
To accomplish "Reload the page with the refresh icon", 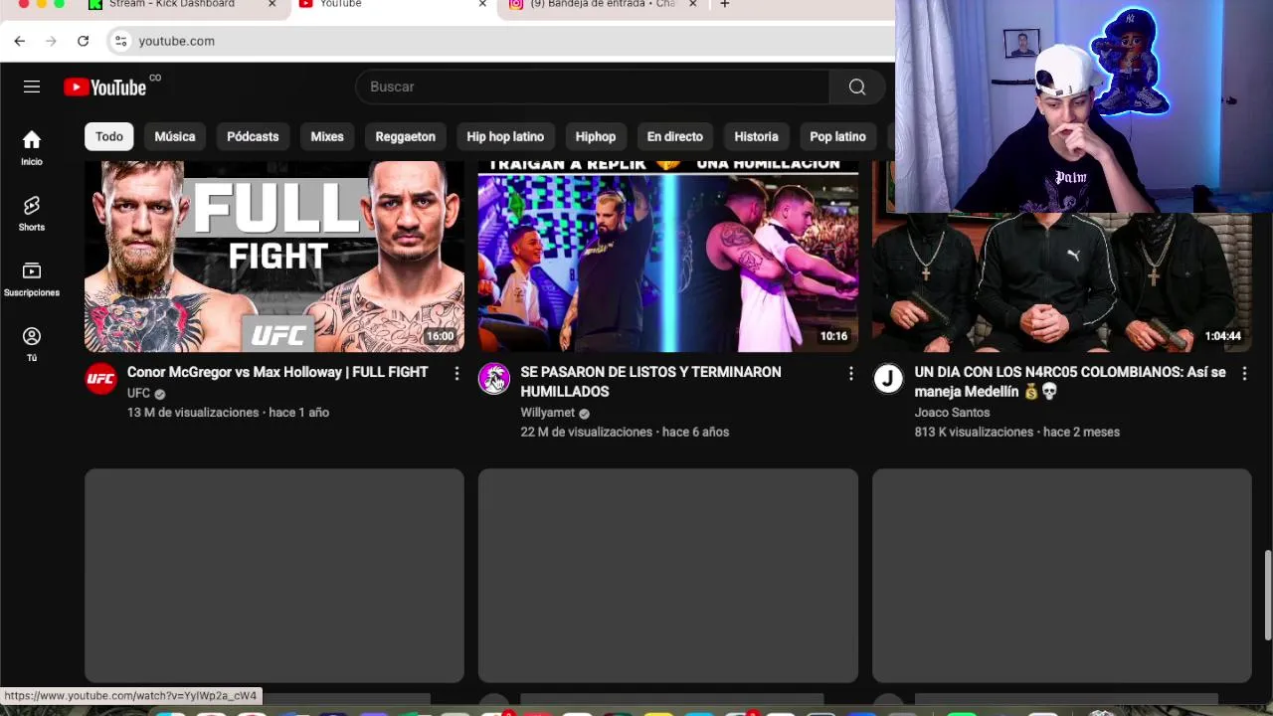I will click(84, 41).
